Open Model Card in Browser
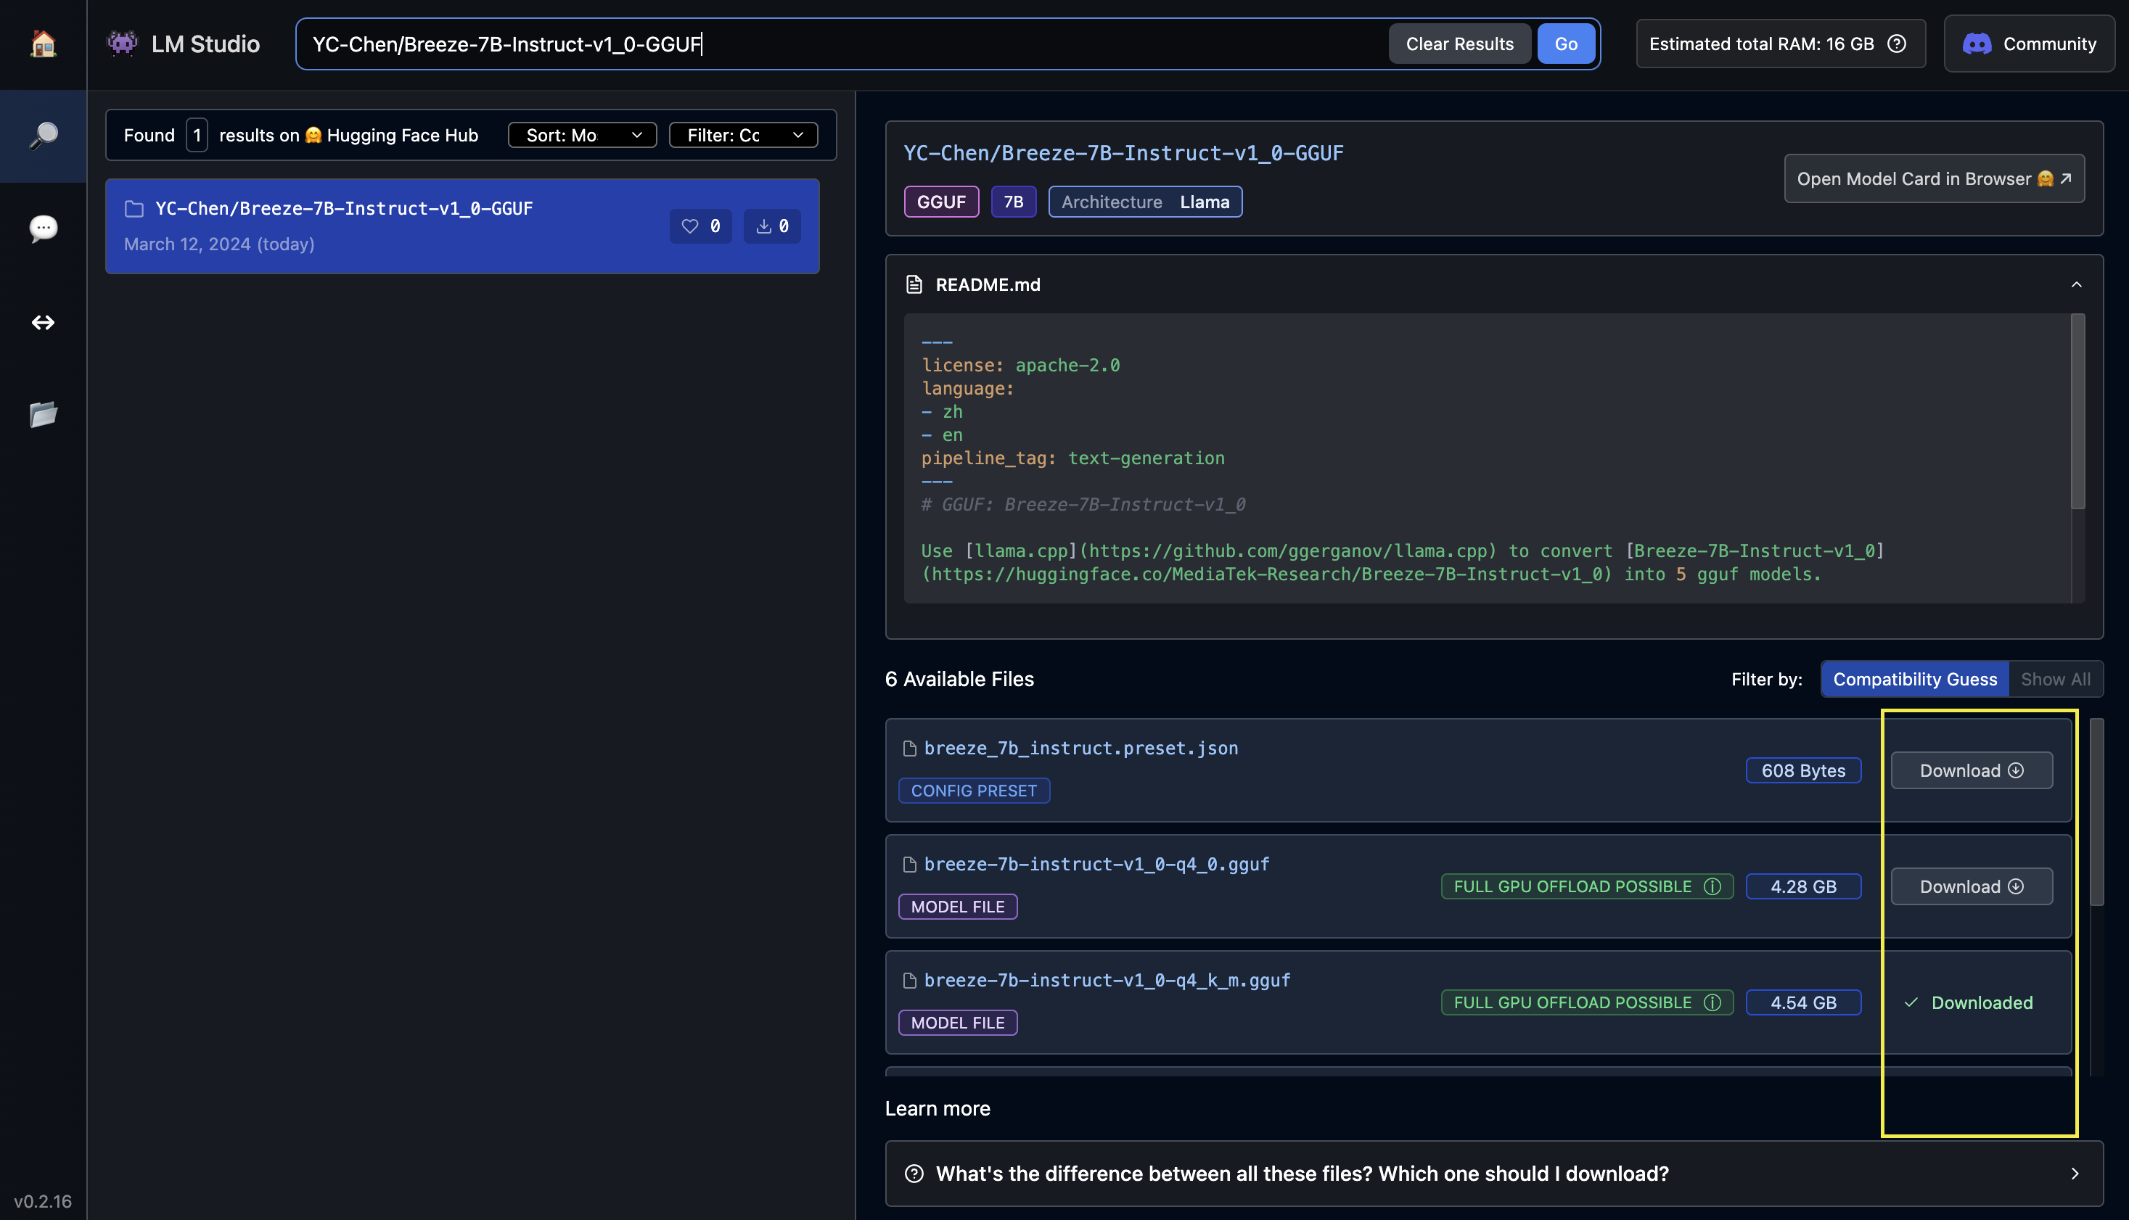 (1933, 178)
